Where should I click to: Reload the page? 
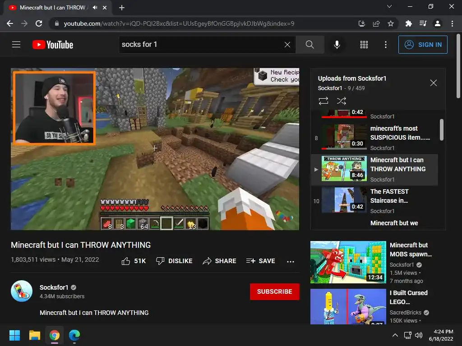39,23
